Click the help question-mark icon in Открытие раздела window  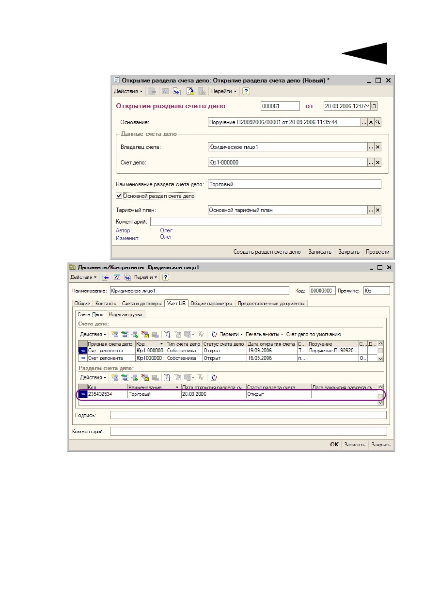click(246, 91)
